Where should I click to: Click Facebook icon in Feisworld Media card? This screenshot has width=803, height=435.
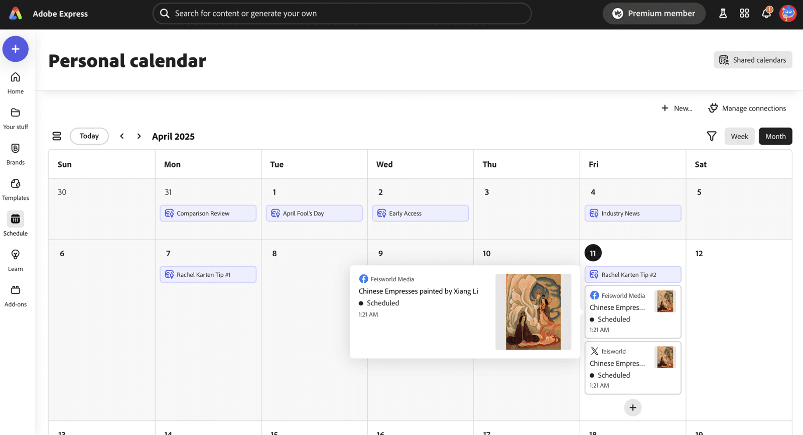tap(594, 295)
